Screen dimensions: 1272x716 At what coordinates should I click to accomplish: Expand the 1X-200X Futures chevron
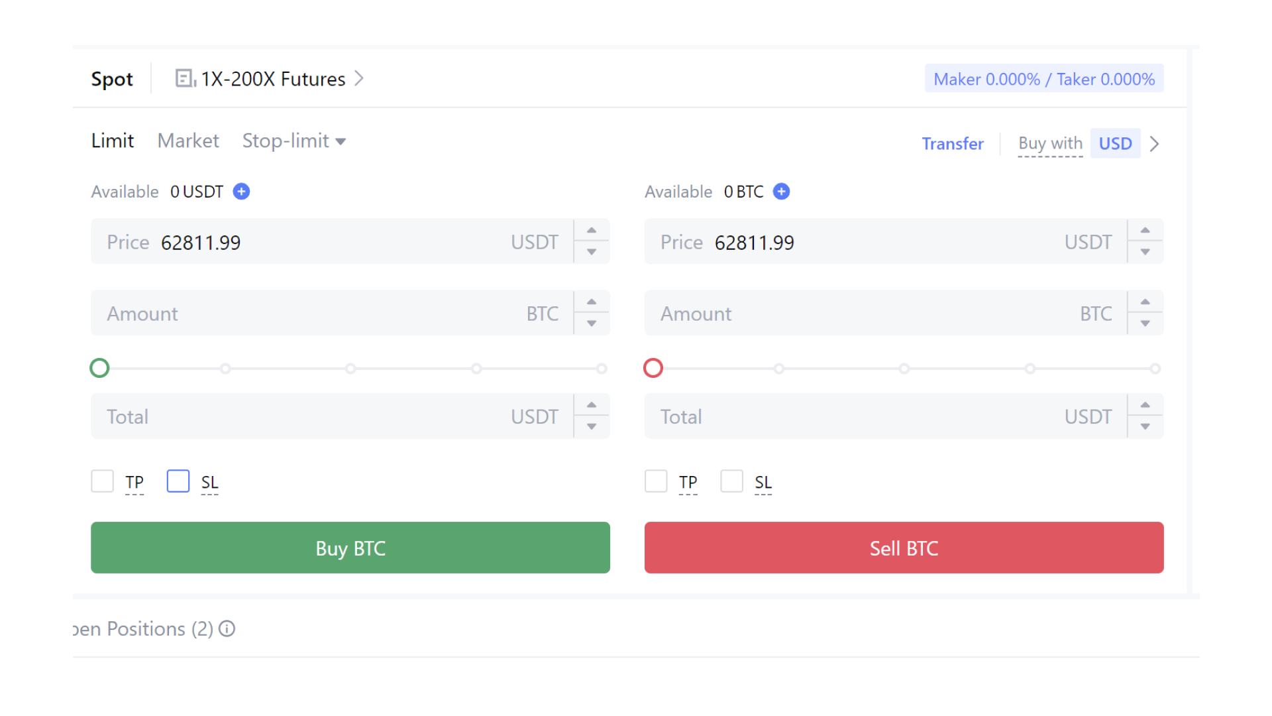point(360,78)
